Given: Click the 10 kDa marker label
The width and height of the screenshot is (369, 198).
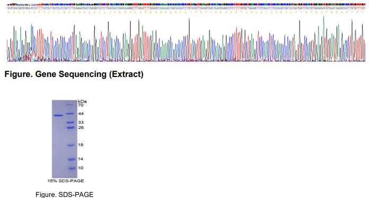Looking at the screenshot, I should click(x=81, y=168).
